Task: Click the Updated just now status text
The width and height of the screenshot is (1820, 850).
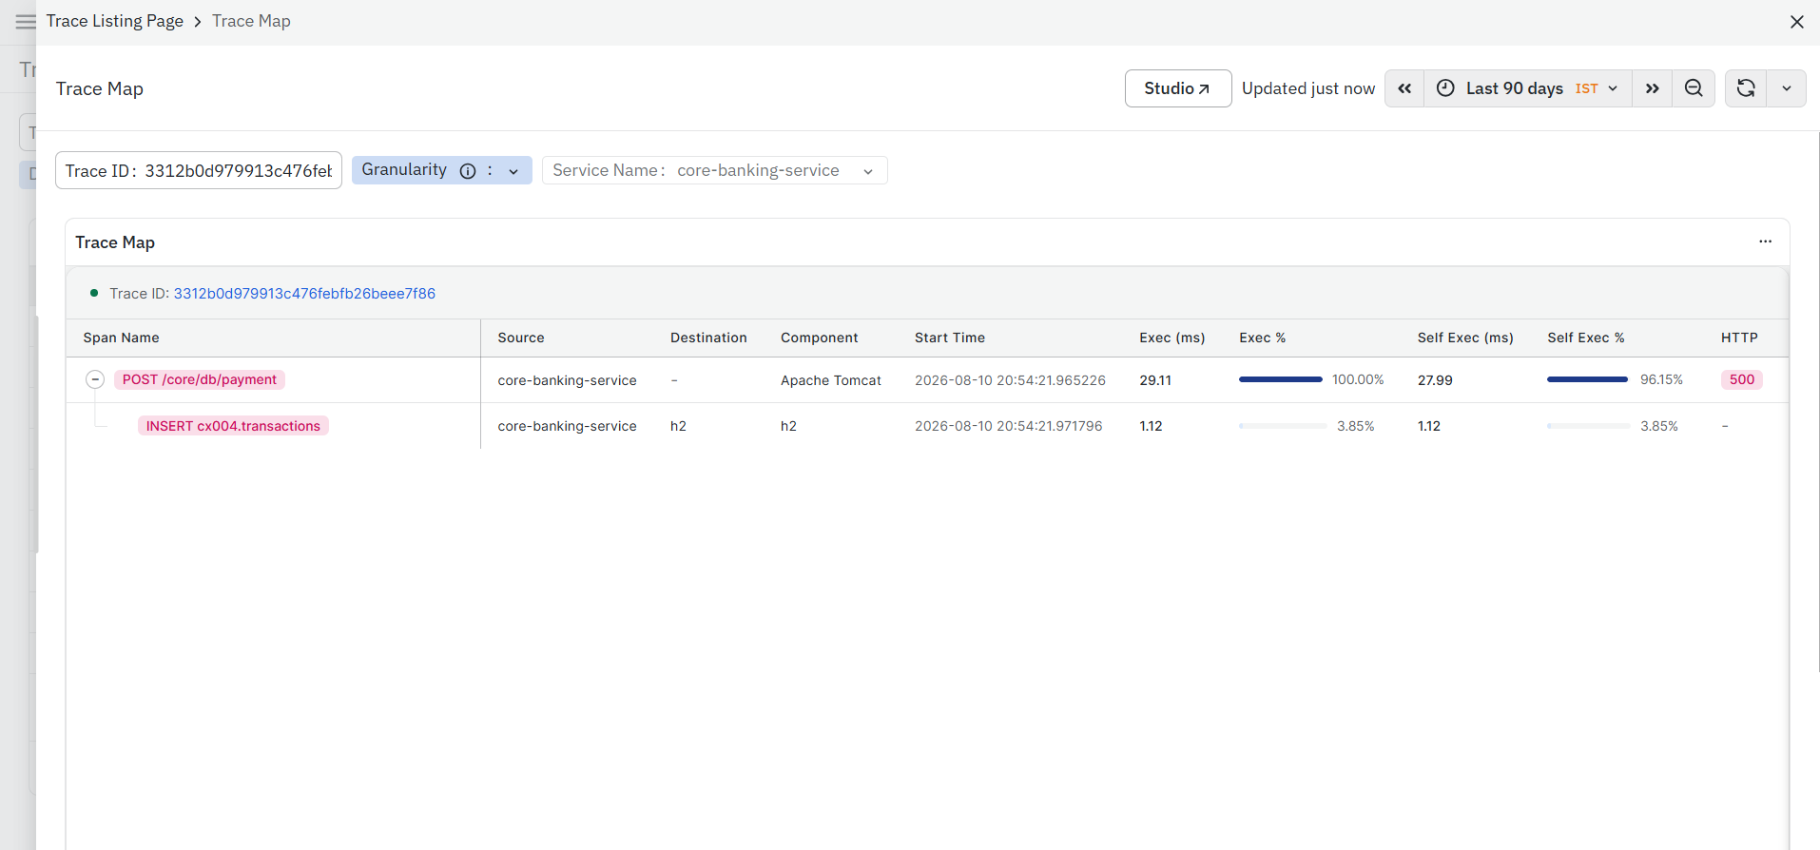Action: click(1308, 88)
